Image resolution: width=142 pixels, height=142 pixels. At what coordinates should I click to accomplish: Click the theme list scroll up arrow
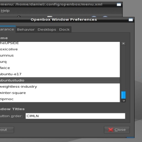124,44
